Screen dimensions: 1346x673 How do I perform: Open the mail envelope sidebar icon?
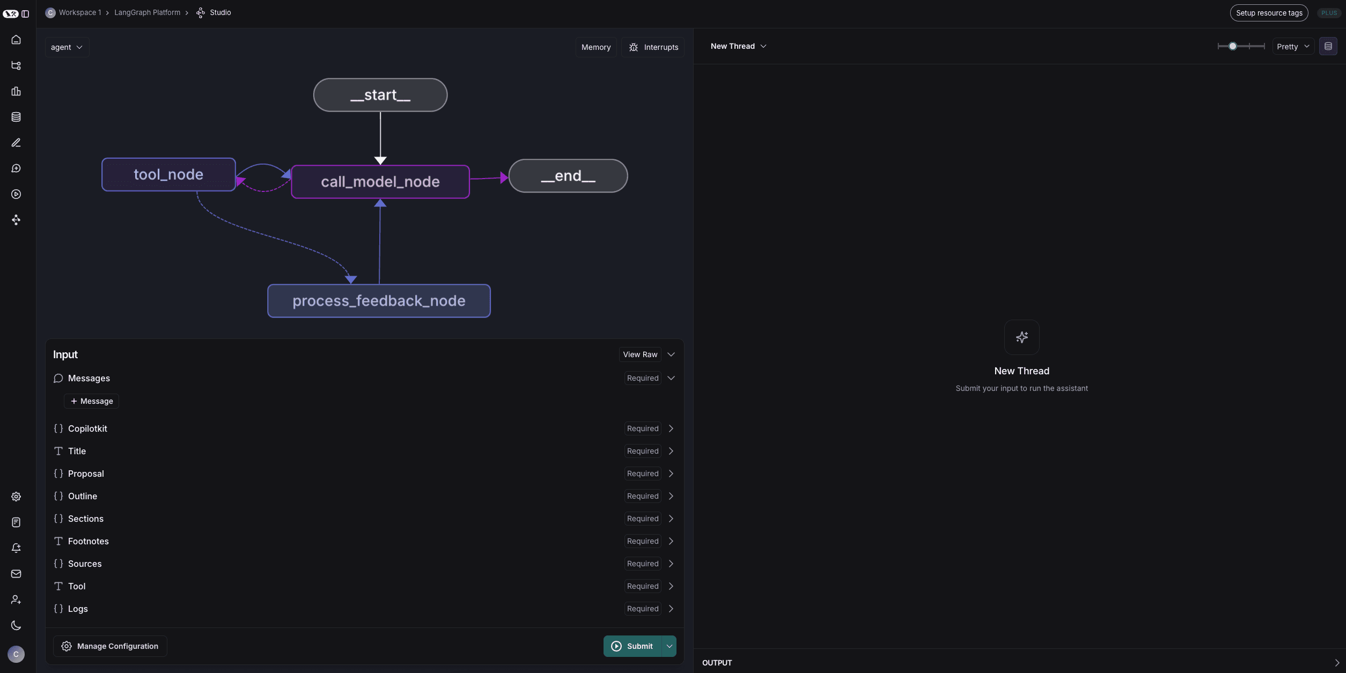point(16,574)
